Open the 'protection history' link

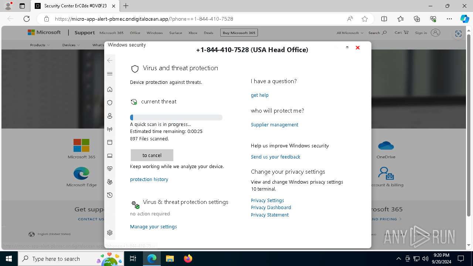[149, 180]
